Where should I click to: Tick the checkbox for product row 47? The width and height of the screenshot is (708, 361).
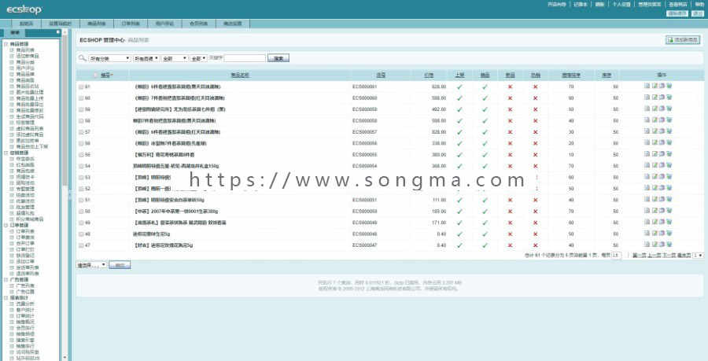point(81,245)
